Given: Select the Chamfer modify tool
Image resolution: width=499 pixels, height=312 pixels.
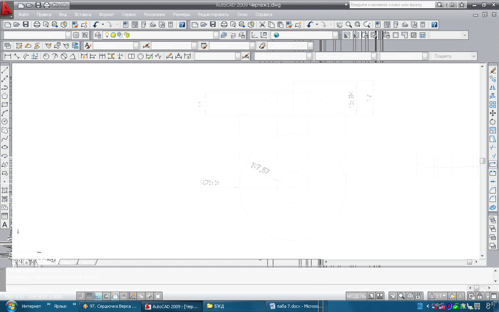Looking at the screenshot, I should (x=493, y=190).
